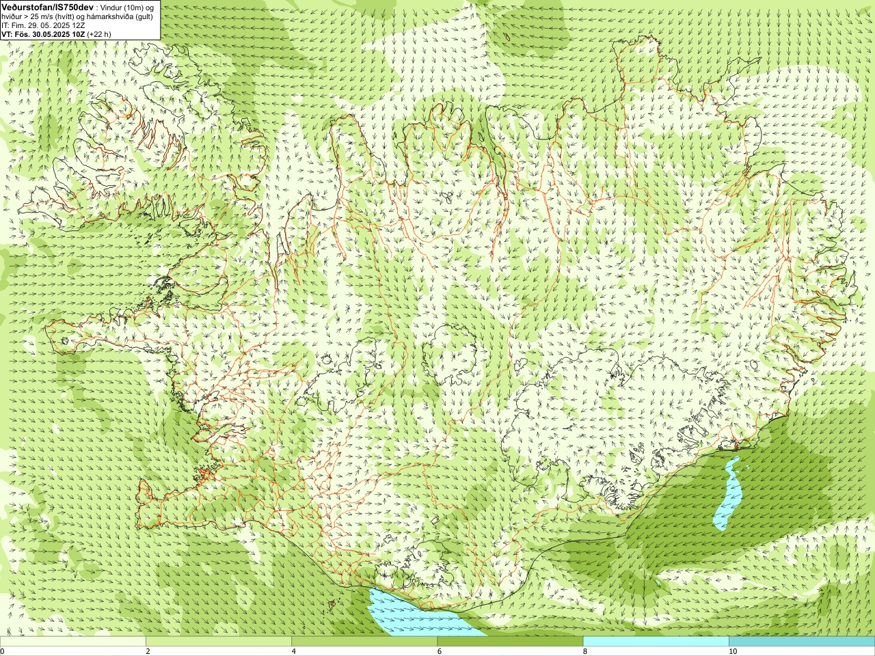Click the 4–6 m/s green scale segment

(x=364, y=642)
